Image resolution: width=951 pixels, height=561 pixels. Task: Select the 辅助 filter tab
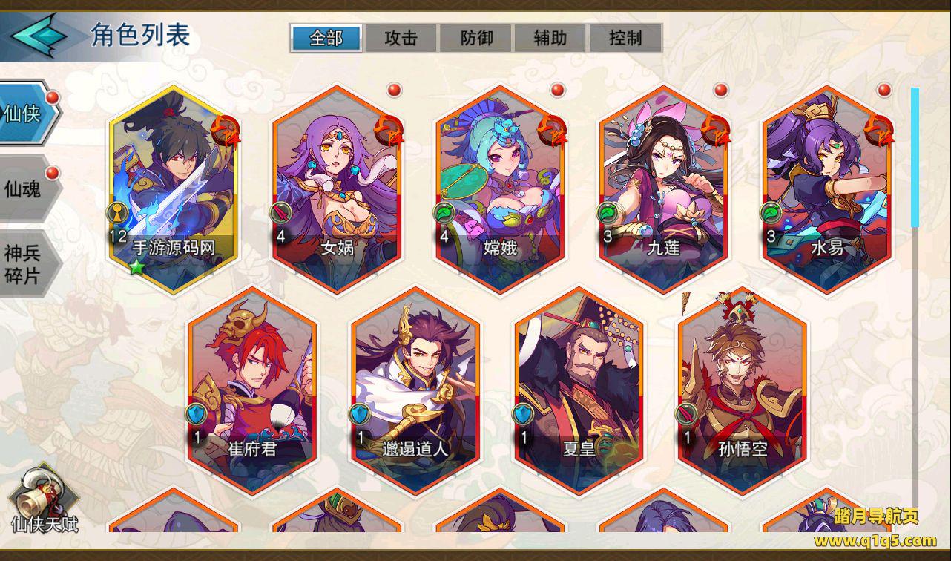pyautogui.click(x=550, y=38)
